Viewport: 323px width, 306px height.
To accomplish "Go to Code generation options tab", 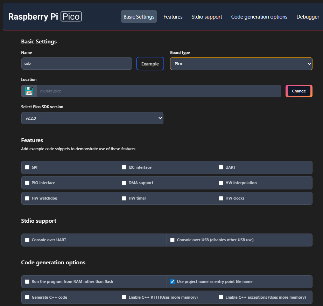I will tap(259, 17).
